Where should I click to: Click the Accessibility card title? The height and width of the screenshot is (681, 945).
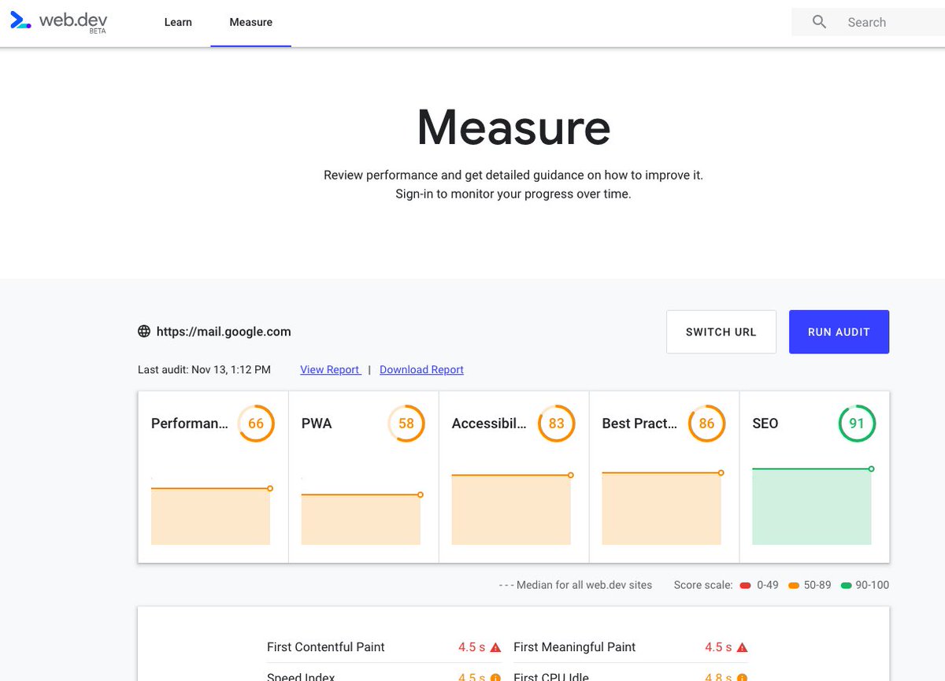489,424
